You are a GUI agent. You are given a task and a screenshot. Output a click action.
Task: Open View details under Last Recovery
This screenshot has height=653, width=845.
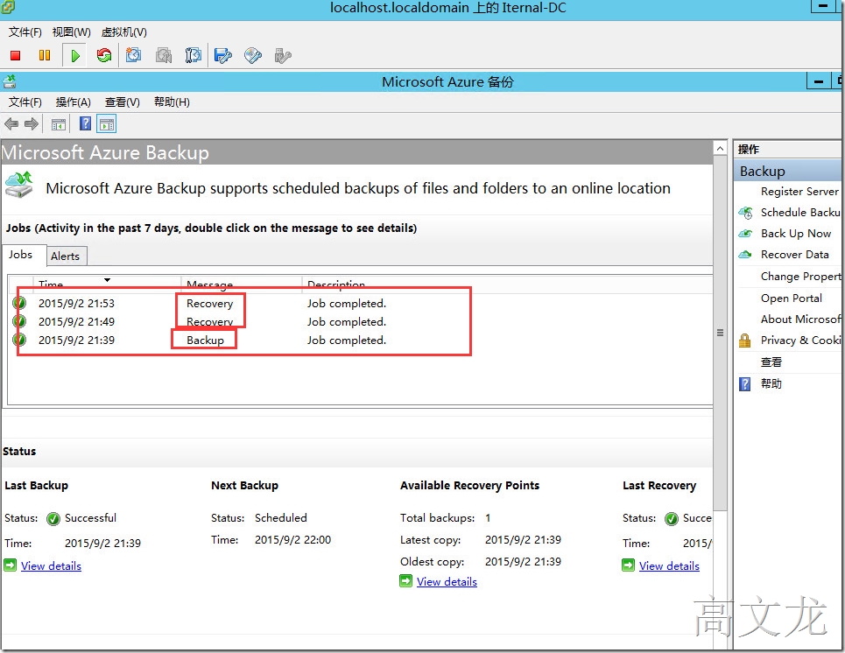pyautogui.click(x=669, y=565)
